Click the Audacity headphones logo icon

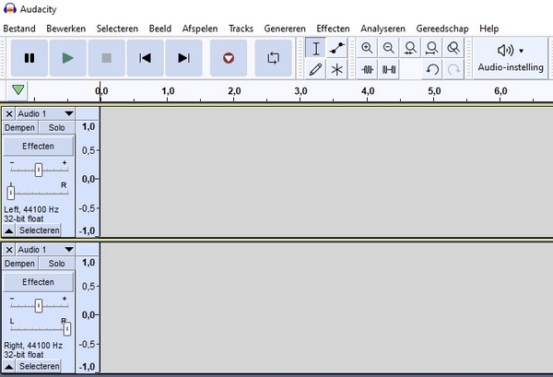pos(10,8)
